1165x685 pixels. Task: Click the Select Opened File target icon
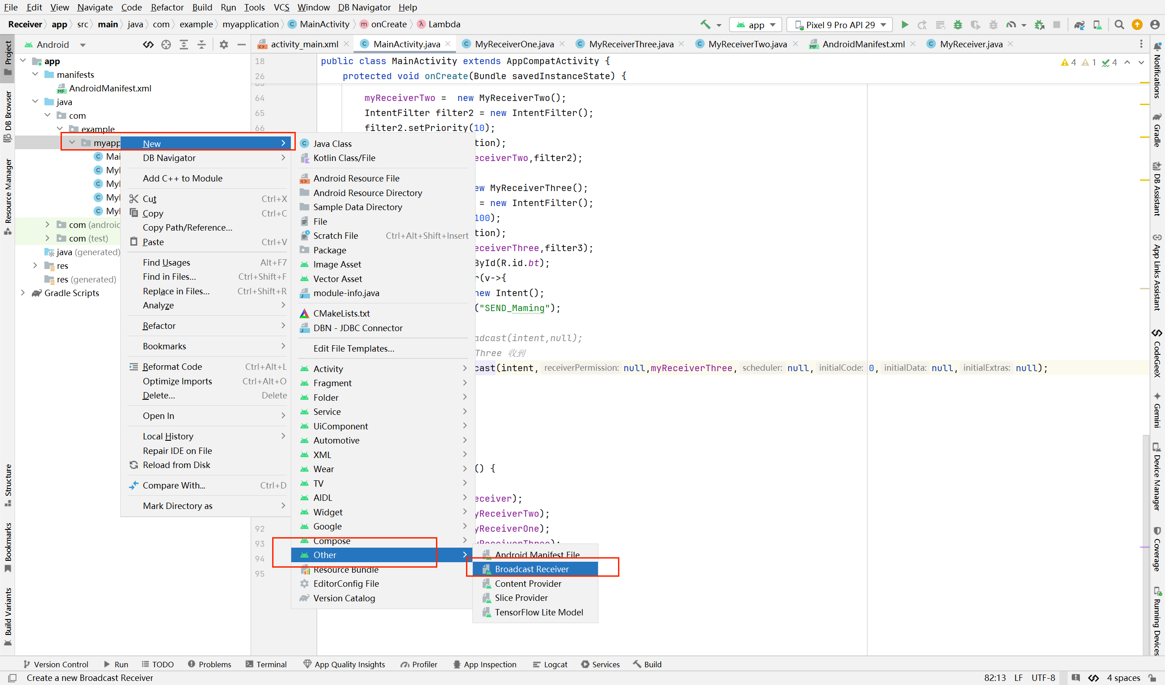[166, 45]
